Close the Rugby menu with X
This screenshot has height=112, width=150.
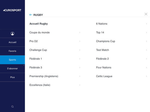(x=146, y=14)
